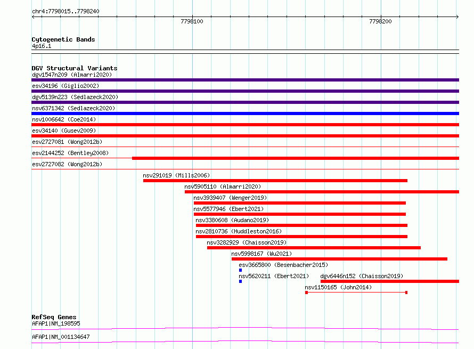The width and height of the screenshot is (474, 349).
Task: Click the red bar for nsv5577946
Action: click(x=299, y=214)
